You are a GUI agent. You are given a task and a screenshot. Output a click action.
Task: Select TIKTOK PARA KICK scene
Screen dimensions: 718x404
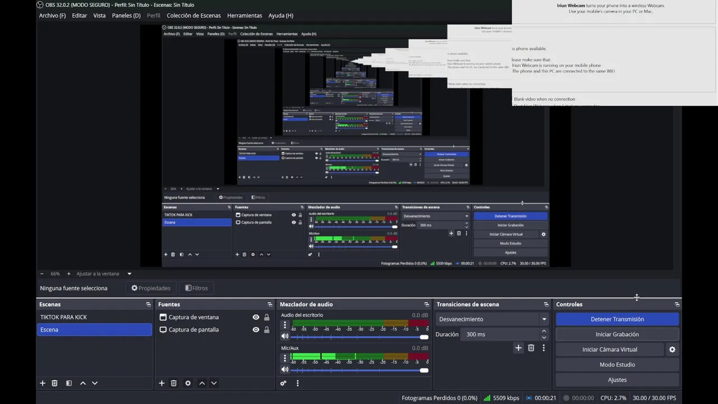coord(94,317)
